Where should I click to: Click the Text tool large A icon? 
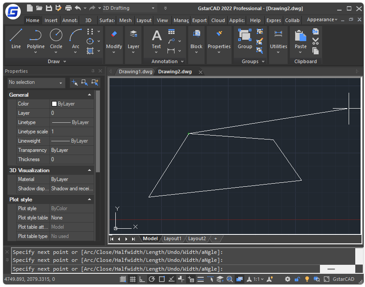click(x=156, y=35)
